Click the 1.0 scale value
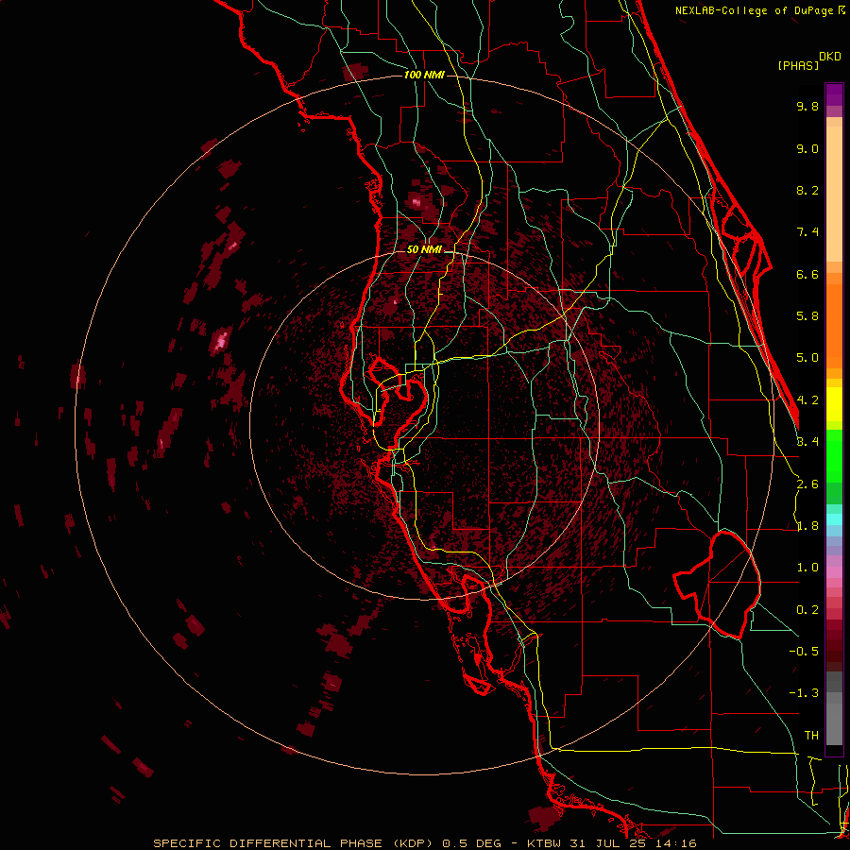 point(807,568)
